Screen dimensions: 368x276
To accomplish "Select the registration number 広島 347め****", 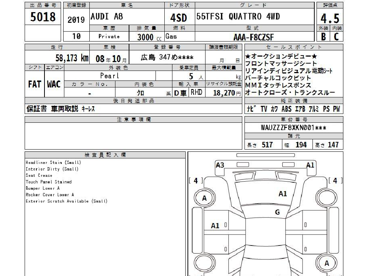I will pyautogui.click(x=167, y=57).
